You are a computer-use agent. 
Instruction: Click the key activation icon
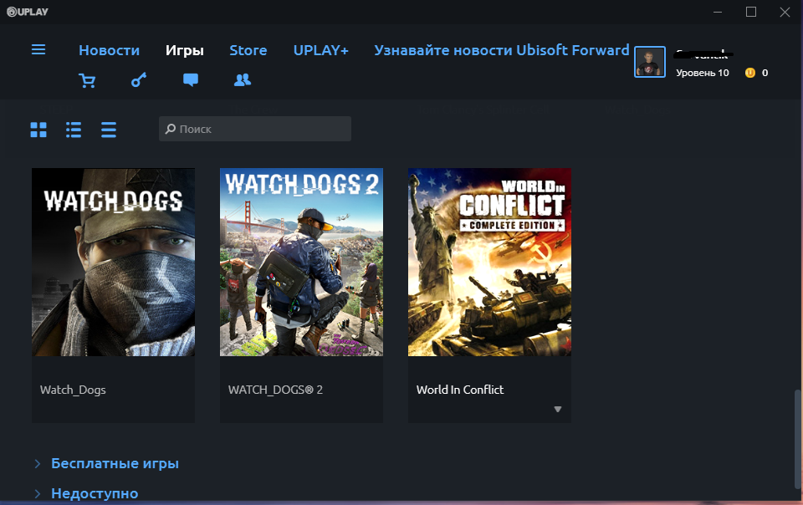pyautogui.click(x=139, y=79)
